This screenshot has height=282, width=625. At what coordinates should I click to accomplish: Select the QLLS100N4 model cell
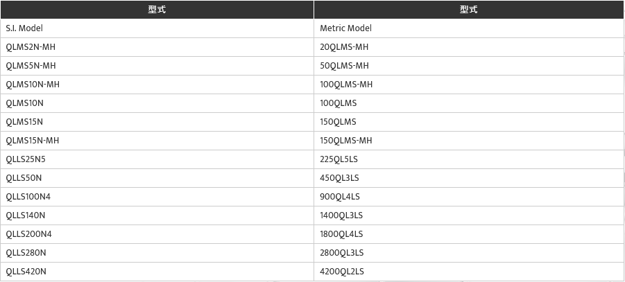pyautogui.click(x=28, y=197)
